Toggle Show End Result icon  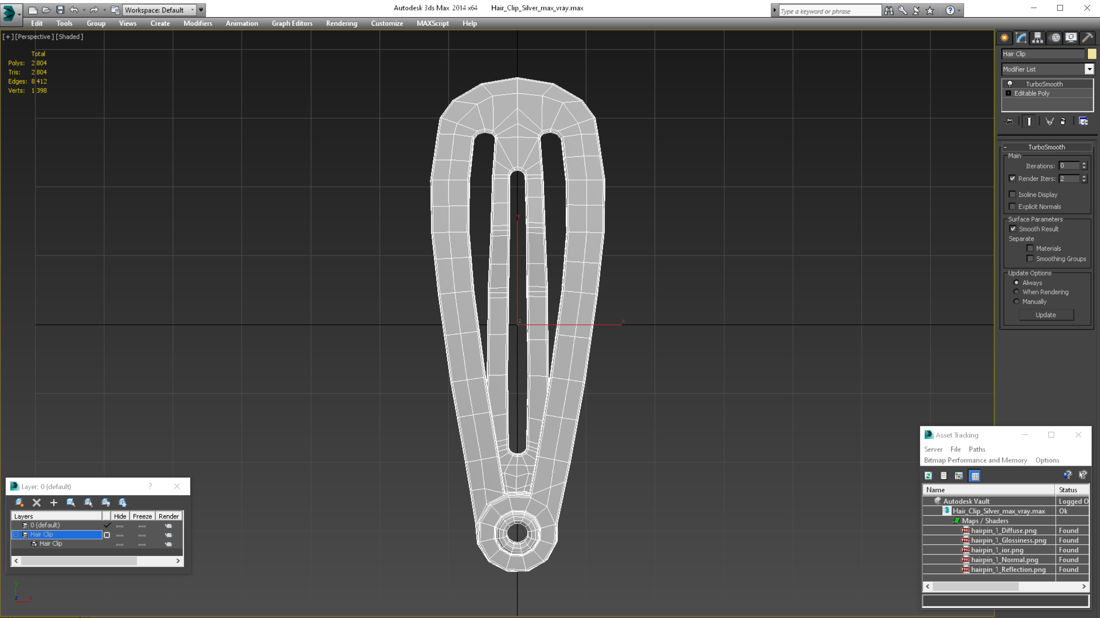pyautogui.click(x=1029, y=121)
